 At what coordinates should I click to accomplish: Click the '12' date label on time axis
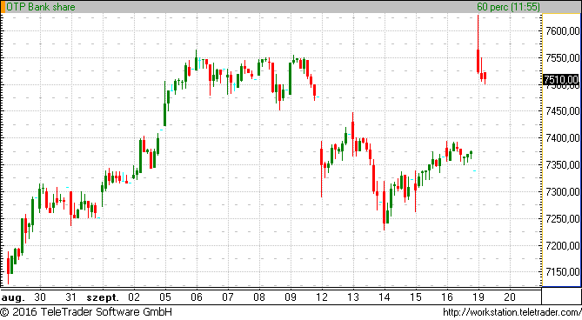tap(322, 297)
